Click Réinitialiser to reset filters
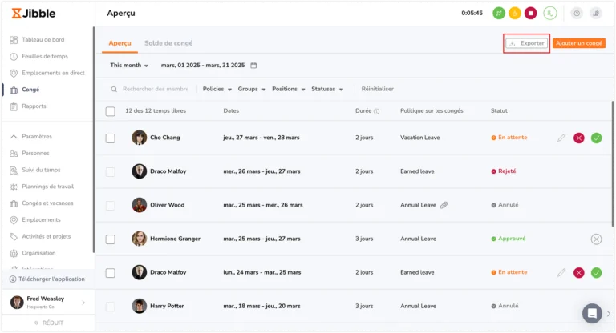 378,89
